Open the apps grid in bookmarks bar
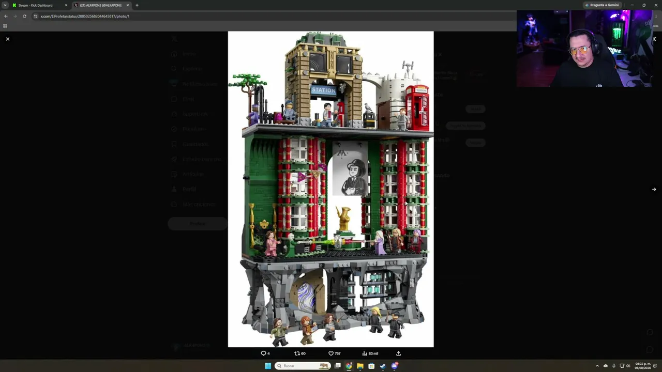662x372 pixels. click(5, 25)
